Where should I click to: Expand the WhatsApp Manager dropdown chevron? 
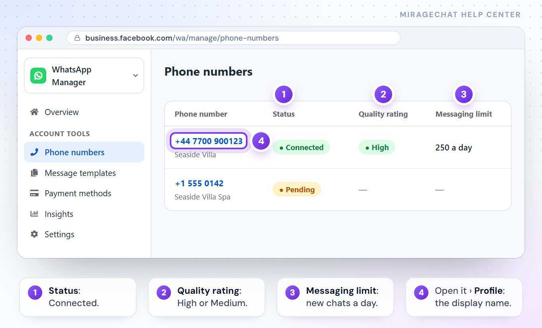click(135, 76)
